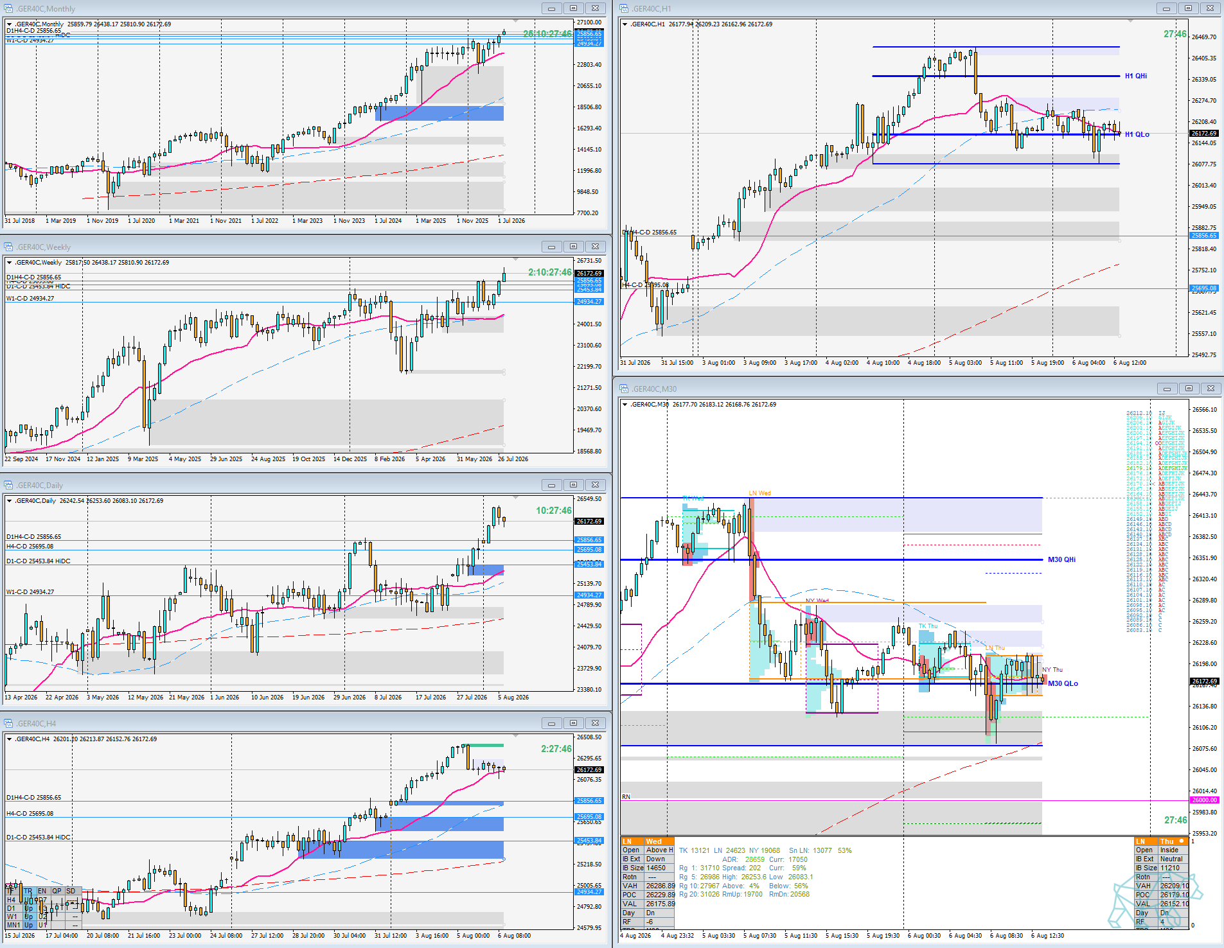Screen dimensions: 1224x948
Task: Minimize the H4 chart window
Action: pos(551,723)
